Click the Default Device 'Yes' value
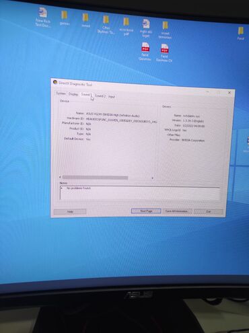 tap(88, 139)
